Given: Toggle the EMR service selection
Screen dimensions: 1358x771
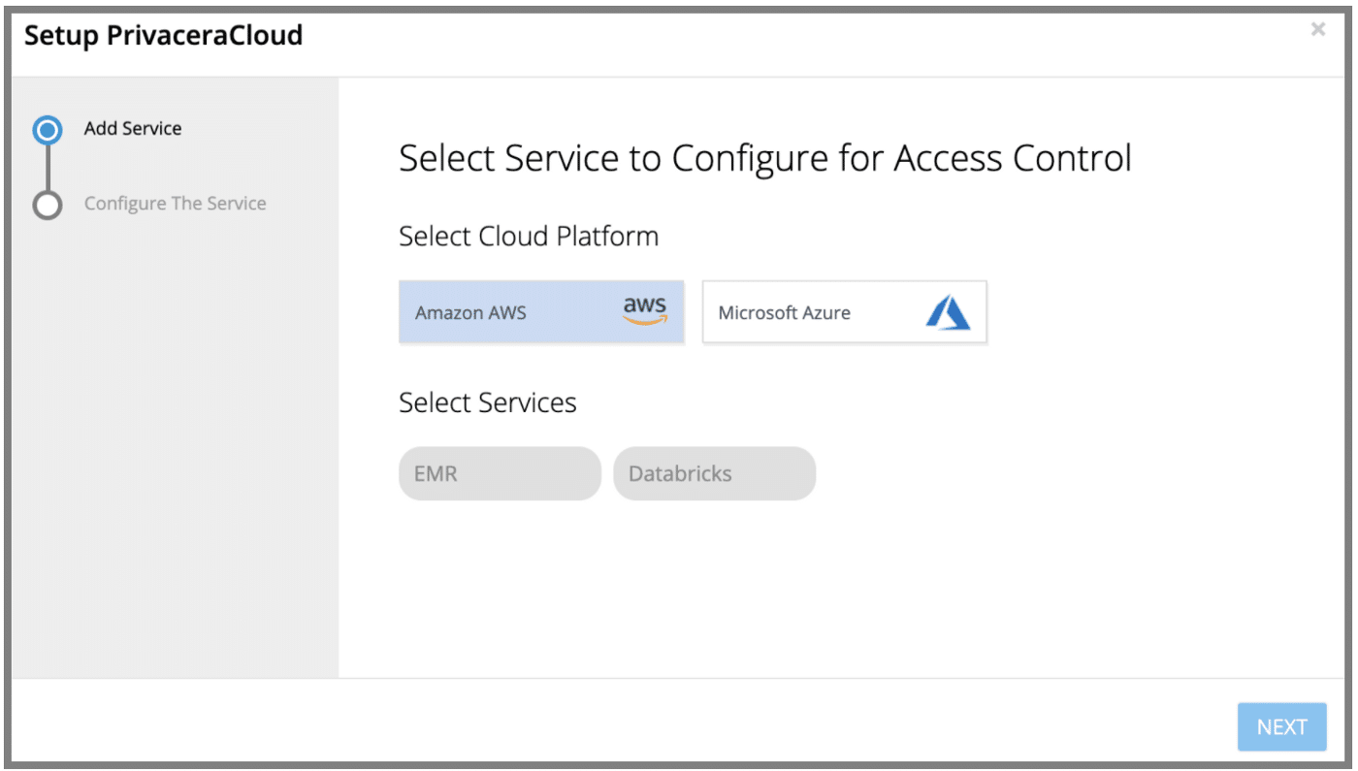Looking at the screenshot, I should pos(500,473).
